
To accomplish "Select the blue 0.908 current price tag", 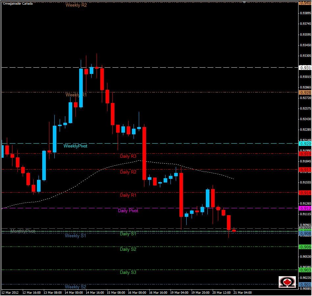I will (304, 233).
